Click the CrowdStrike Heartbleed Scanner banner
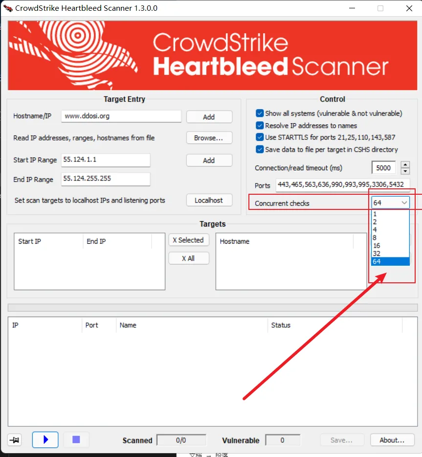This screenshot has width=422, height=457. pos(213,55)
